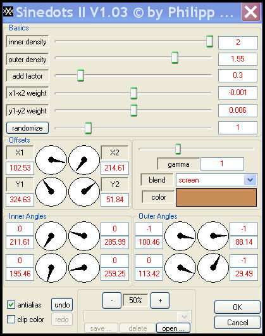This screenshot has height=336, width=265.
Task: Click the brown color swatch
Action: click(216, 197)
